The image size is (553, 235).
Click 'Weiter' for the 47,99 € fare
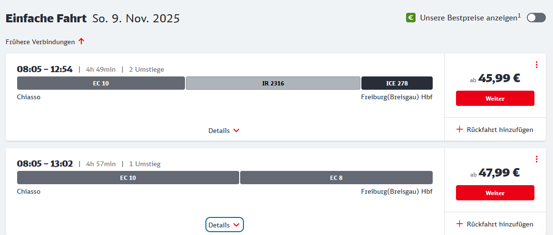click(x=495, y=193)
